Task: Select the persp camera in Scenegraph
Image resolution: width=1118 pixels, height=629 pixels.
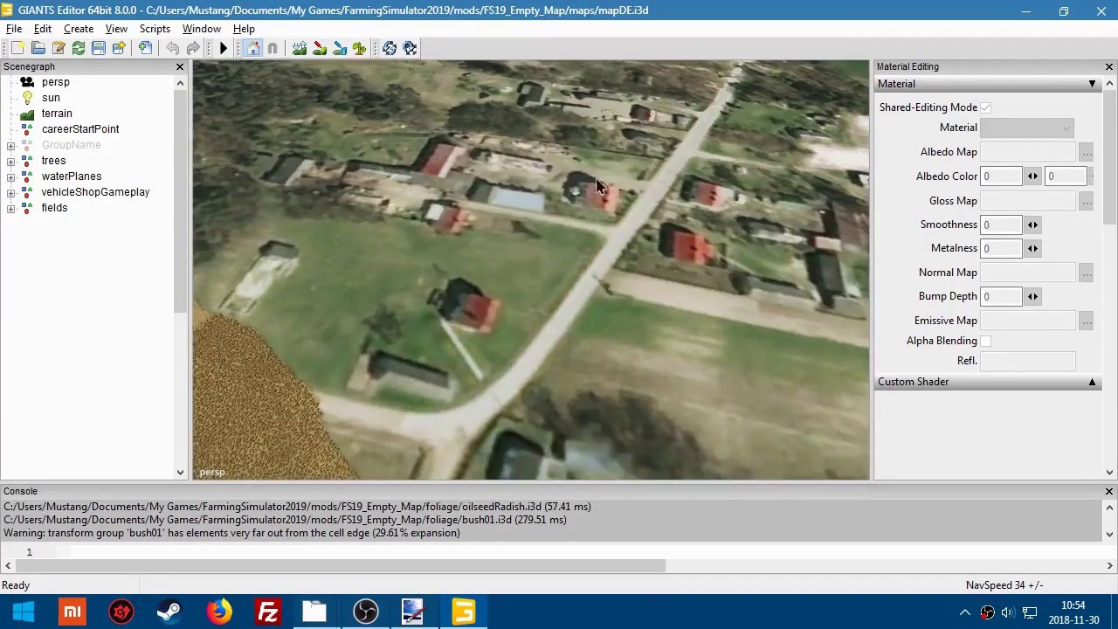Action: (55, 82)
